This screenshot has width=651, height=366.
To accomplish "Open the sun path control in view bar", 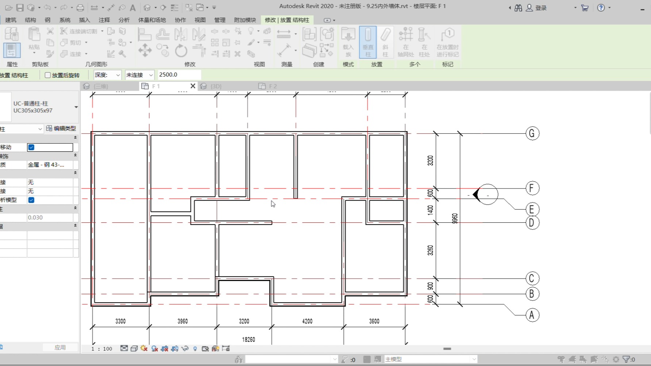I will click(x=144, y=349).
